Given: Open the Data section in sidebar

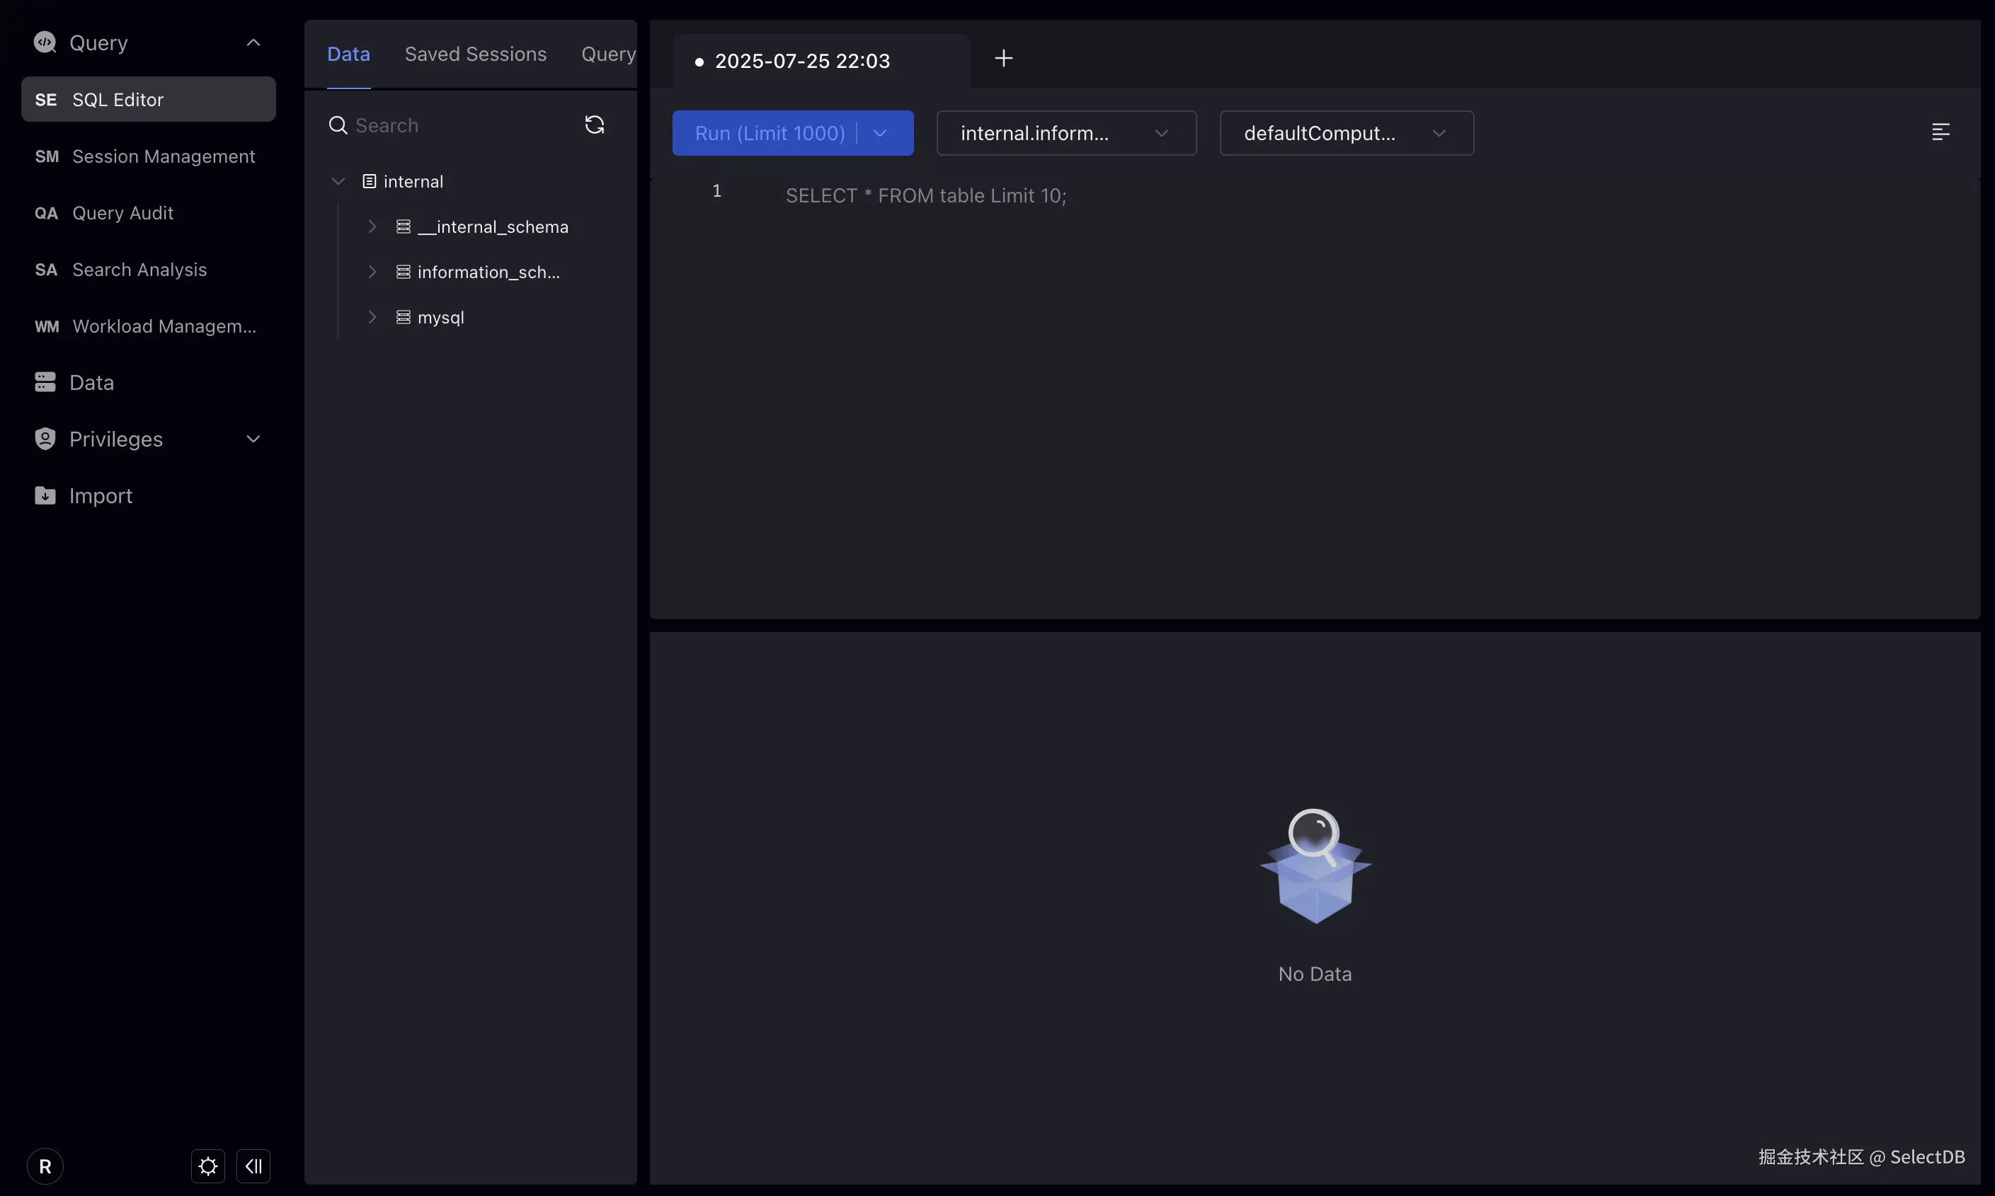Looking at the screenshot, I should [x=91, y=383].
